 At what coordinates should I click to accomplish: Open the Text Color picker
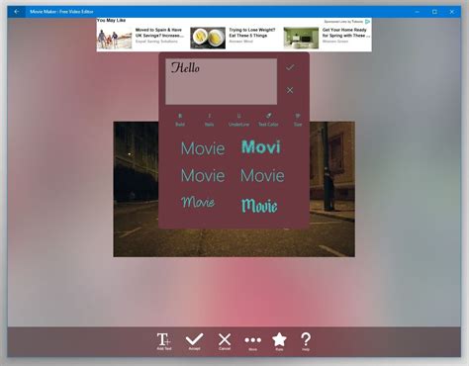268,120
